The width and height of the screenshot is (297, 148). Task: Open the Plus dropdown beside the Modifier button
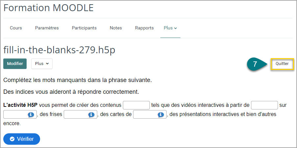tap(42, 64)
